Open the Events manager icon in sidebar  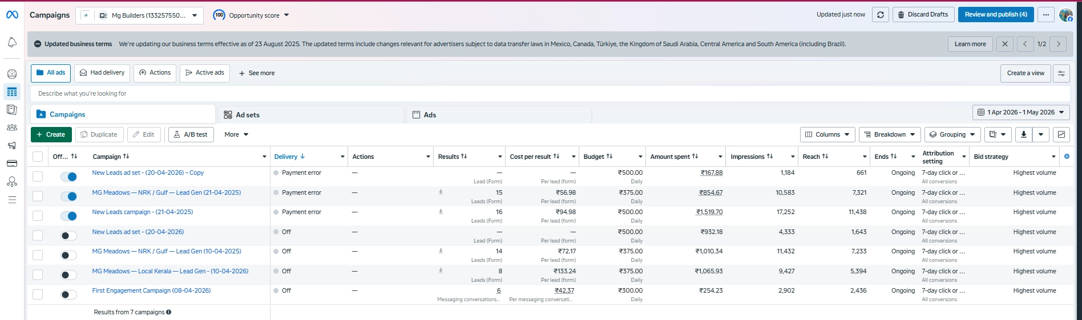12,182
